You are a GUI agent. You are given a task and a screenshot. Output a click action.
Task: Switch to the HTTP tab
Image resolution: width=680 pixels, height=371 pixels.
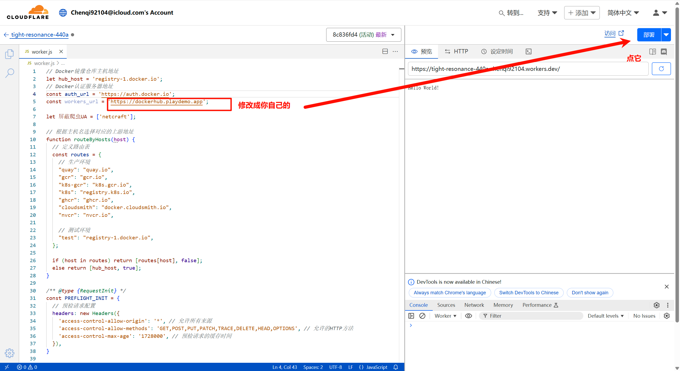(x=456, y=51)
